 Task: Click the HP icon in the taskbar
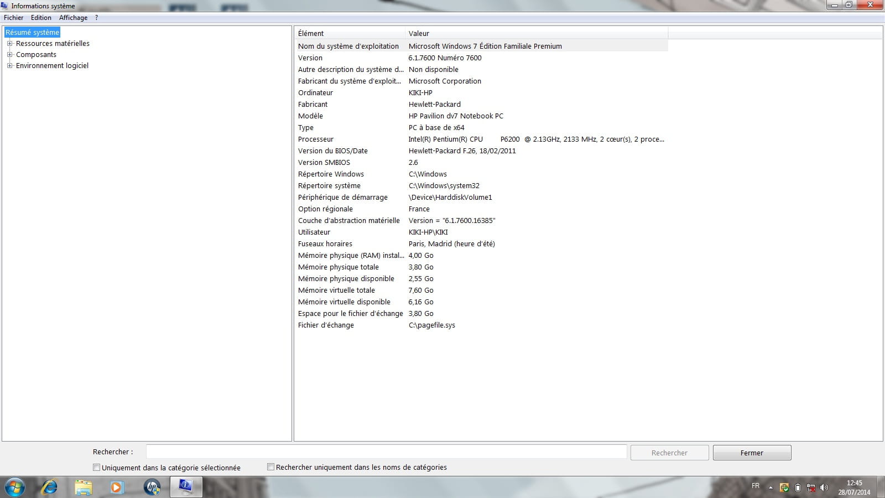[152, 487]
